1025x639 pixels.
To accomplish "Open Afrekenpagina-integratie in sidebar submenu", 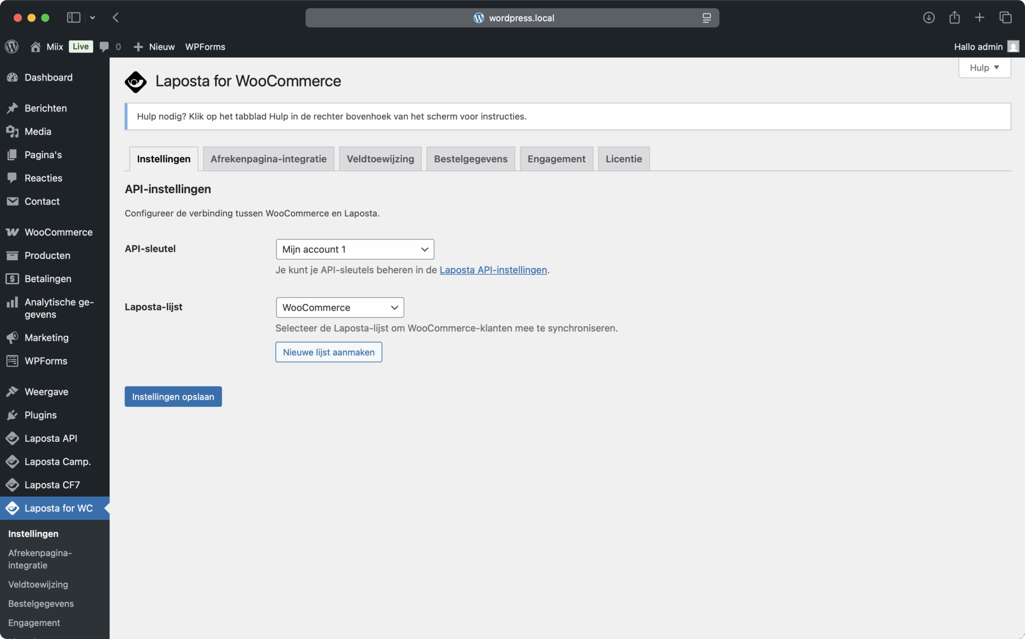I will 40,559.
